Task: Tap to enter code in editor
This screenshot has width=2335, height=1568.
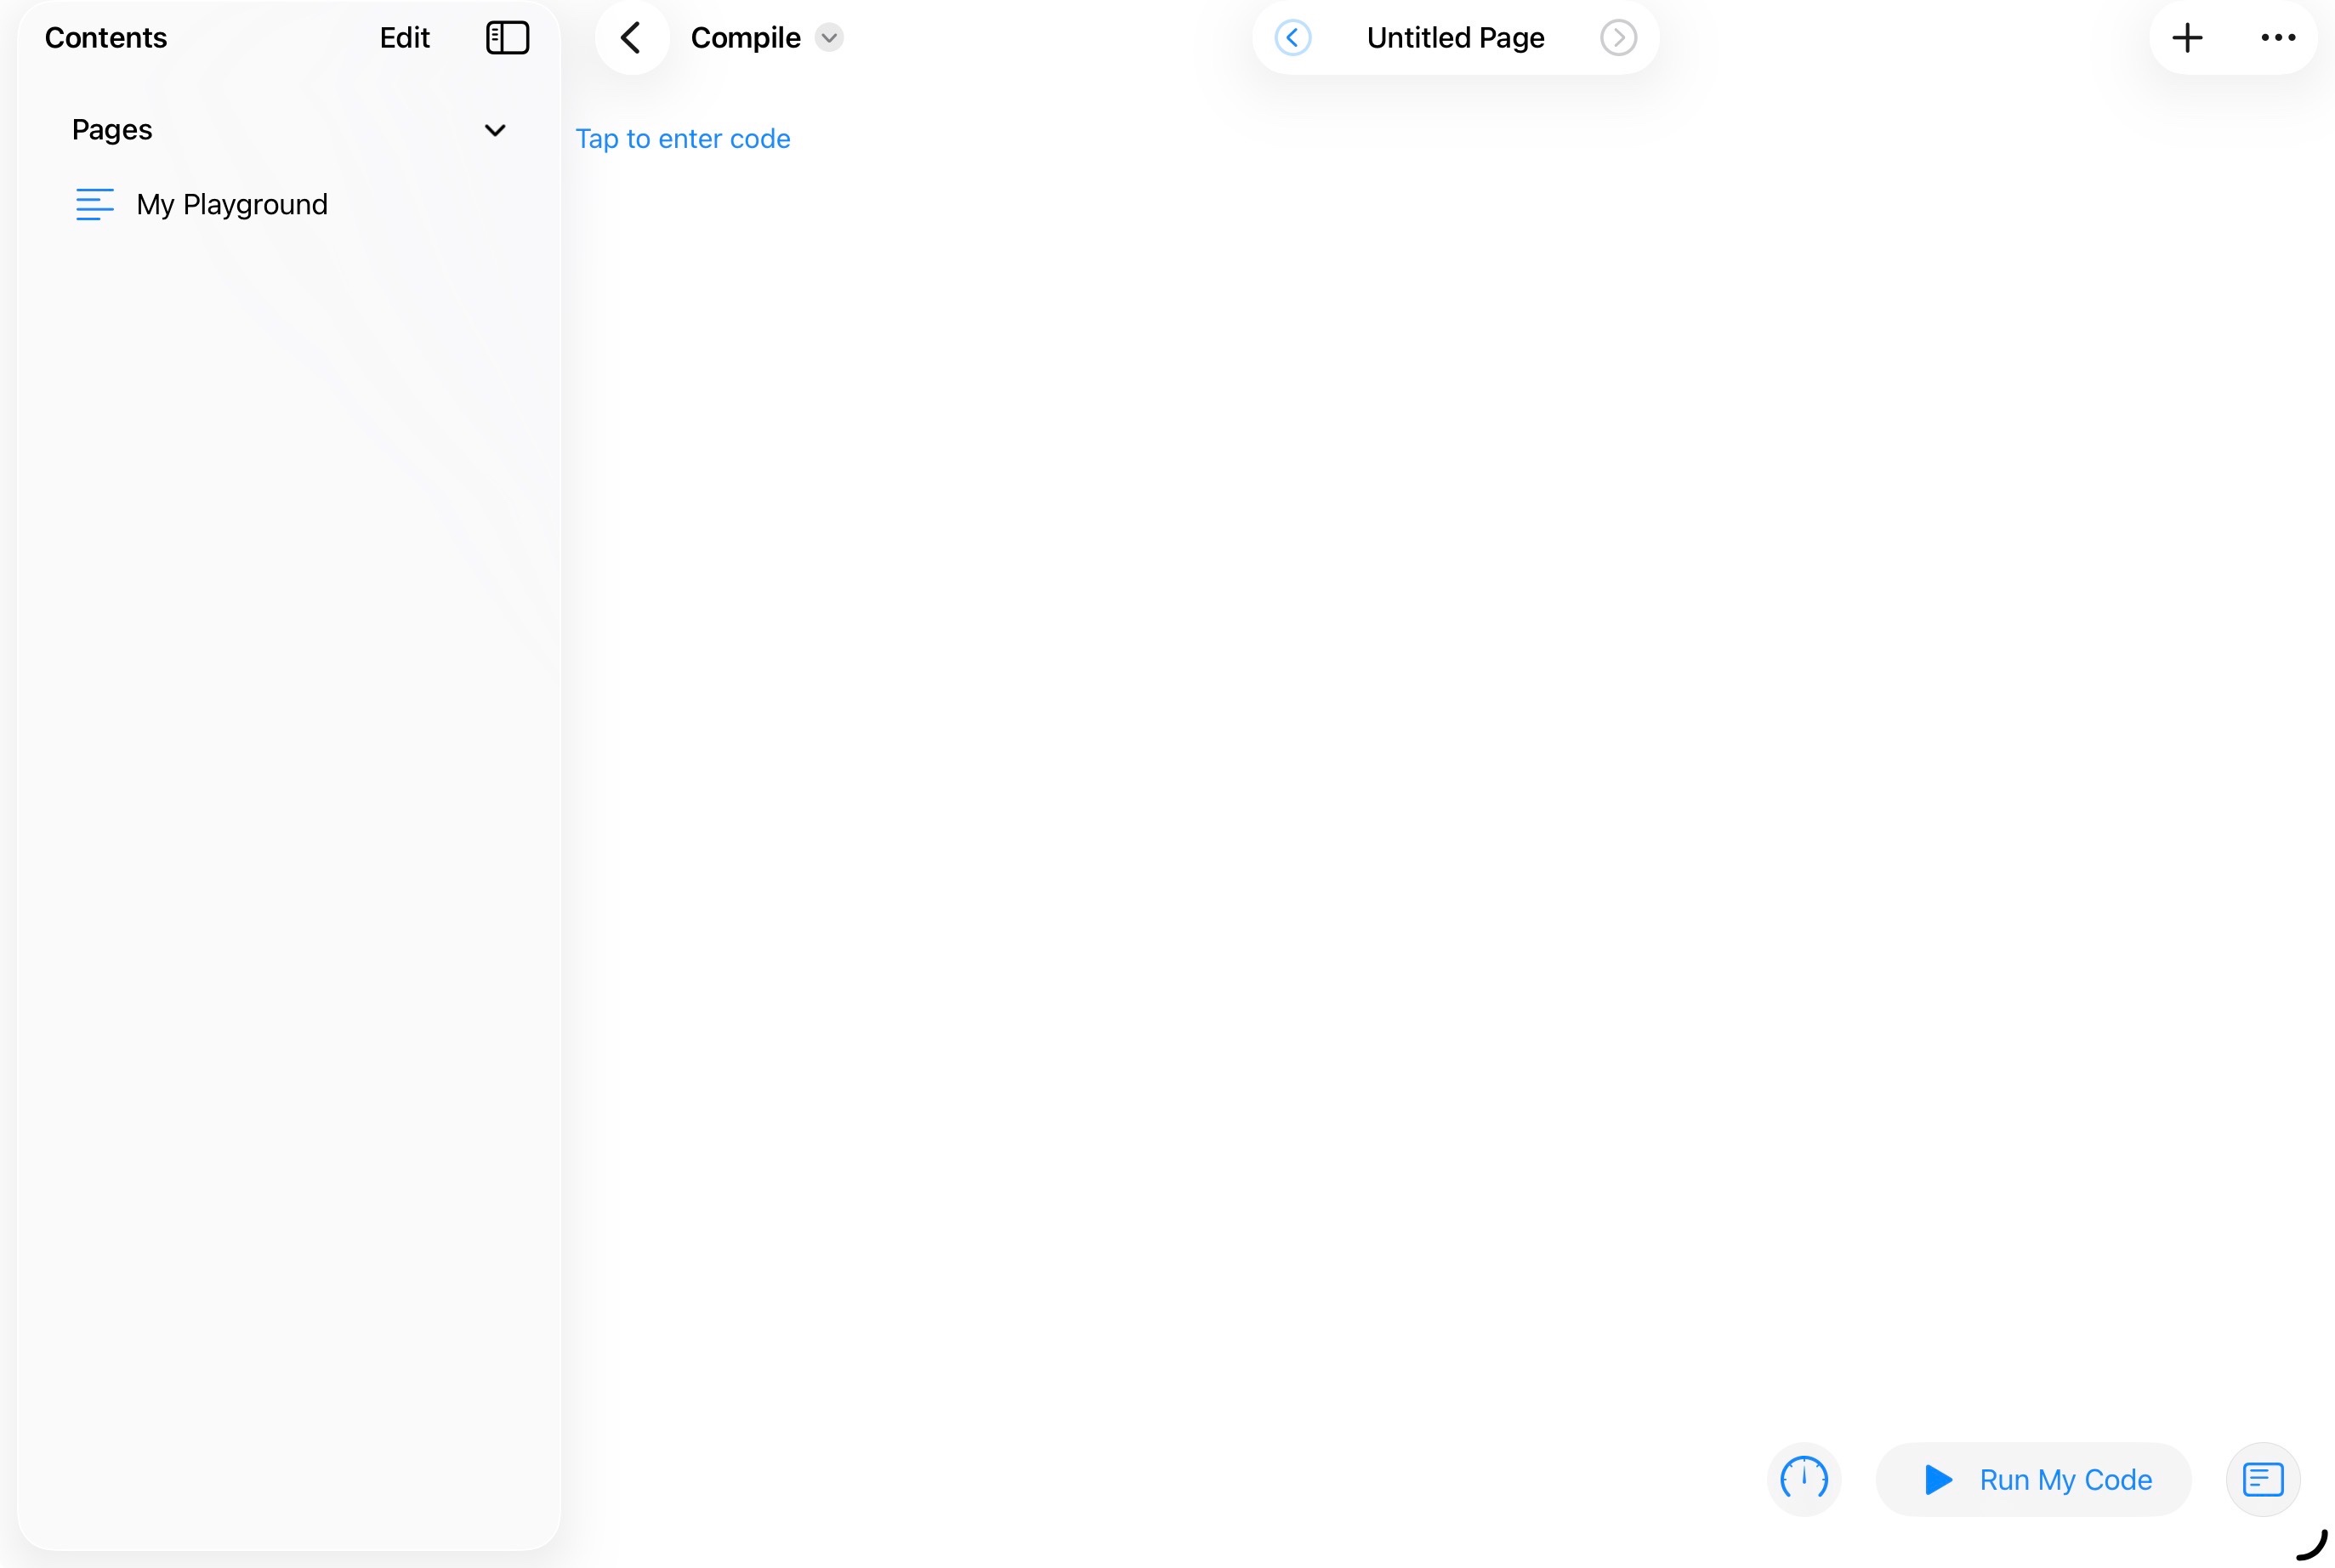Action: [683, 139]
